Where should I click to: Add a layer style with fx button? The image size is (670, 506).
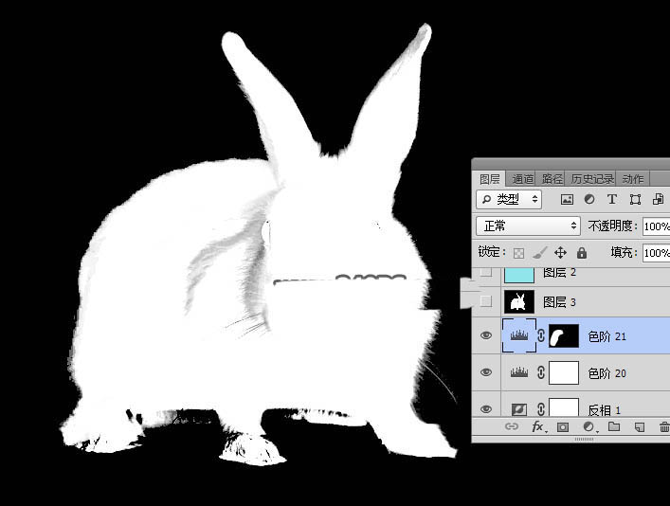[537, 428]
